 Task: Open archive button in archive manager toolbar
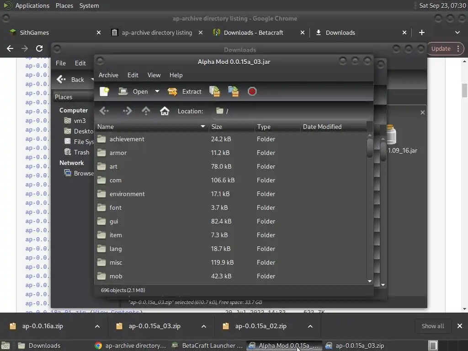(x=133, y=91)
